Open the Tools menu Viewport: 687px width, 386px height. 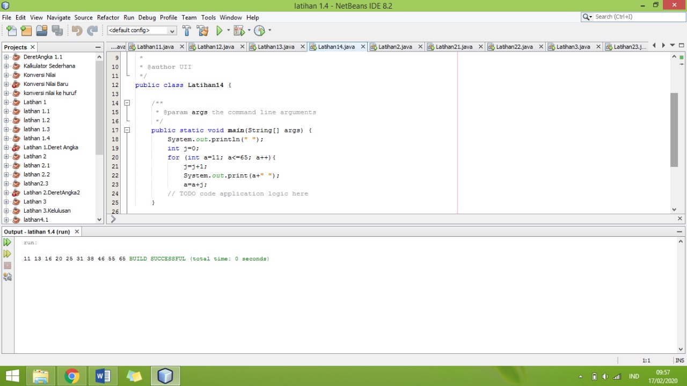click(x=208, y=17)
